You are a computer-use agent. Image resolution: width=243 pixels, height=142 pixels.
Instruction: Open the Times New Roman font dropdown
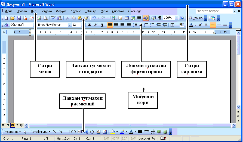(x=70, y=25)
